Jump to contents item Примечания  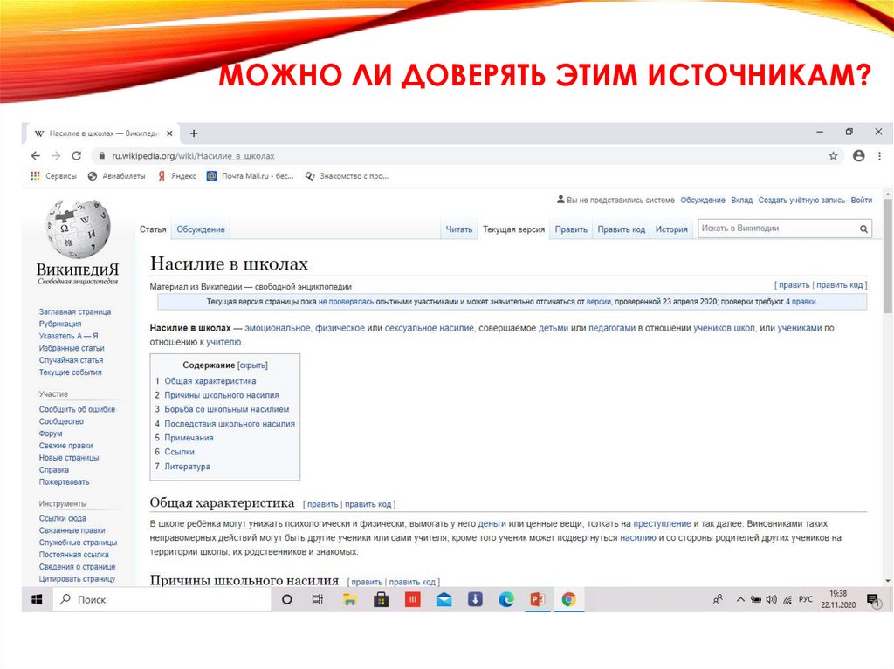(189, 438)
